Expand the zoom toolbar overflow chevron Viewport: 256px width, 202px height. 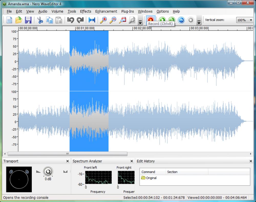tap(140, 21)
